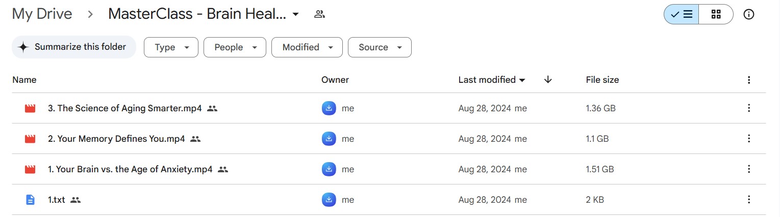Open the MasterClass folder name dropdown
Screen dimensions: 780x217
coord(296,15)
